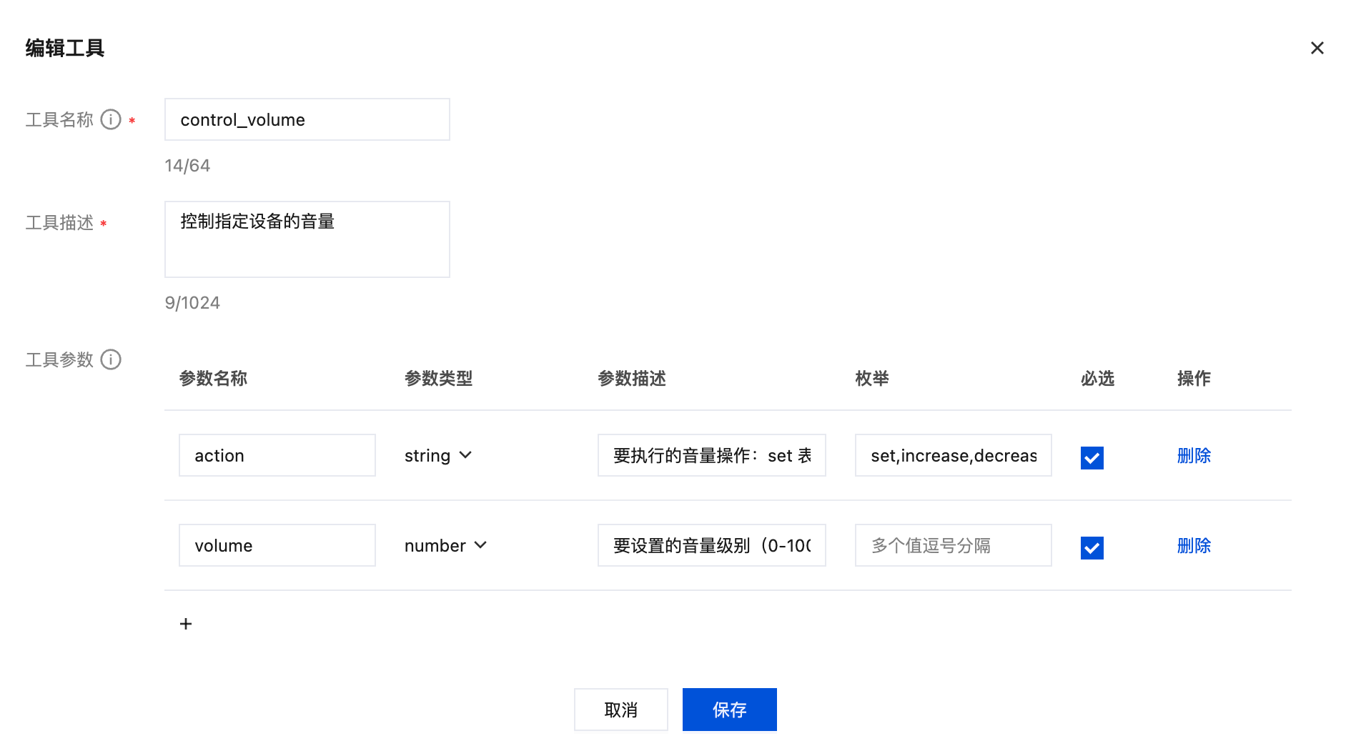
Task: Click the empty enum field for volume
Action: [x=953, y=546]
